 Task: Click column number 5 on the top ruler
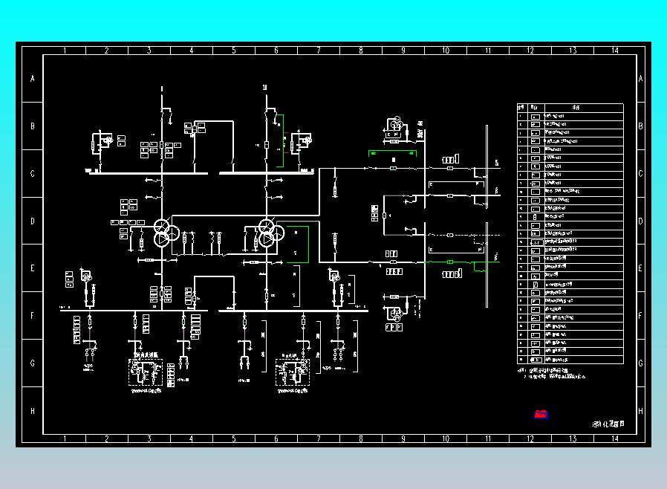pyautogui.click(x=233, y=51)
